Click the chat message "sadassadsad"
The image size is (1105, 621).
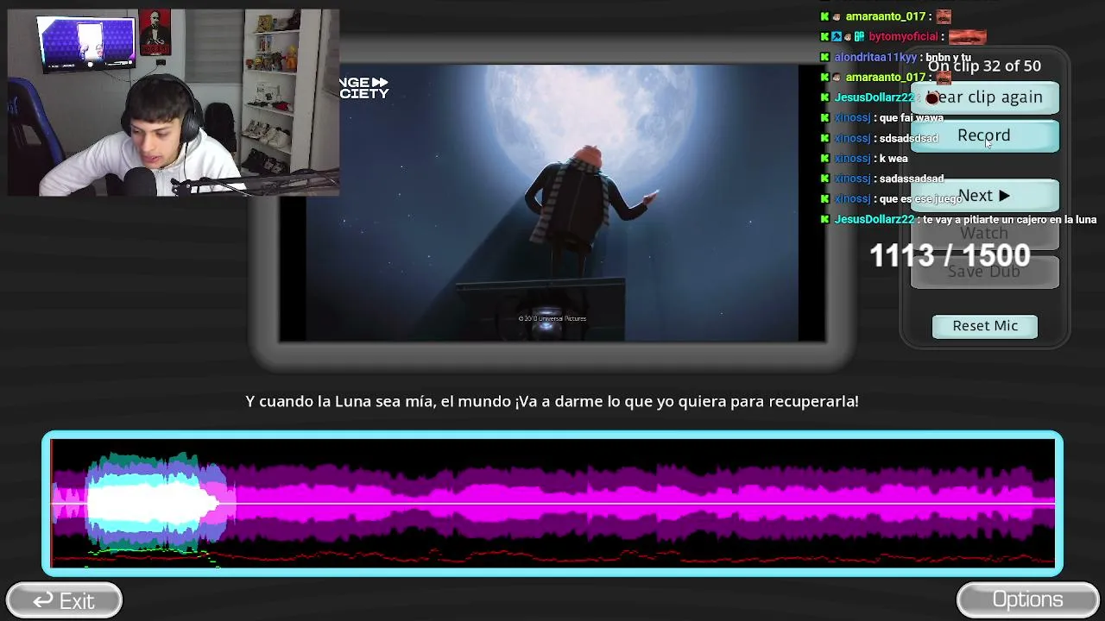click(x=912, y=179)
